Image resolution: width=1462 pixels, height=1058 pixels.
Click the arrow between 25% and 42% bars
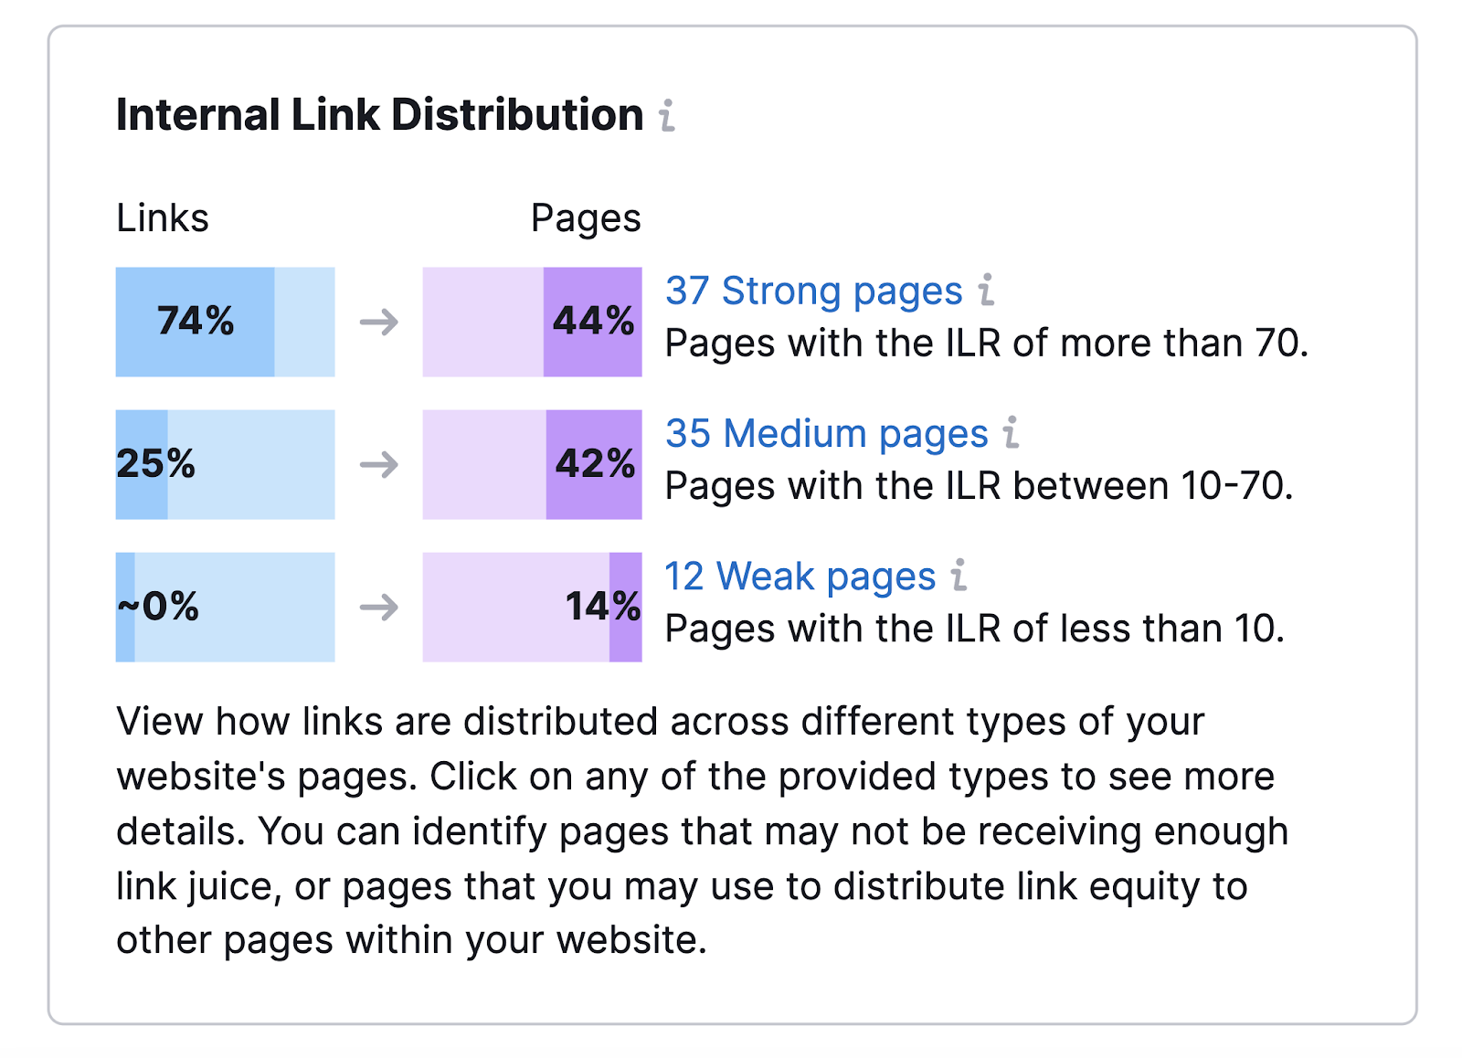pyautogui.click(x=378, y=466)
